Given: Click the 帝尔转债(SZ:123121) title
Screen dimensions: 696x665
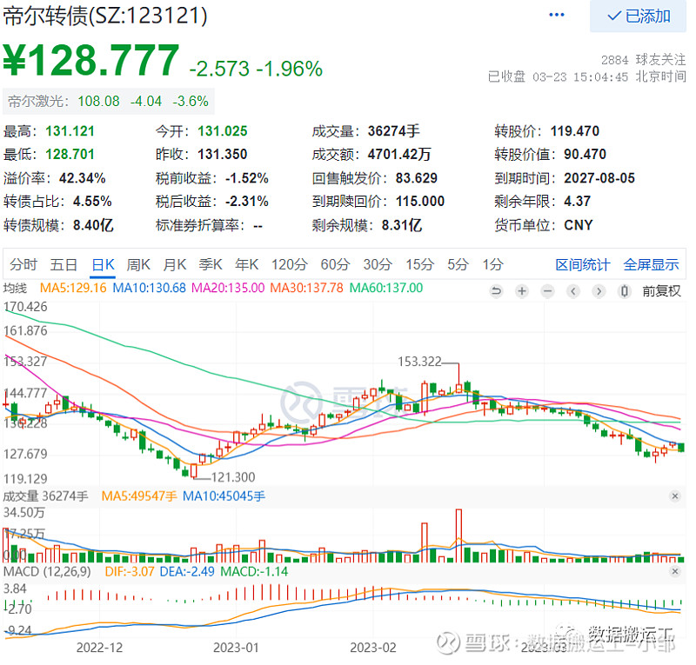Looking at the screenshot, I should (x=105, y=17).
